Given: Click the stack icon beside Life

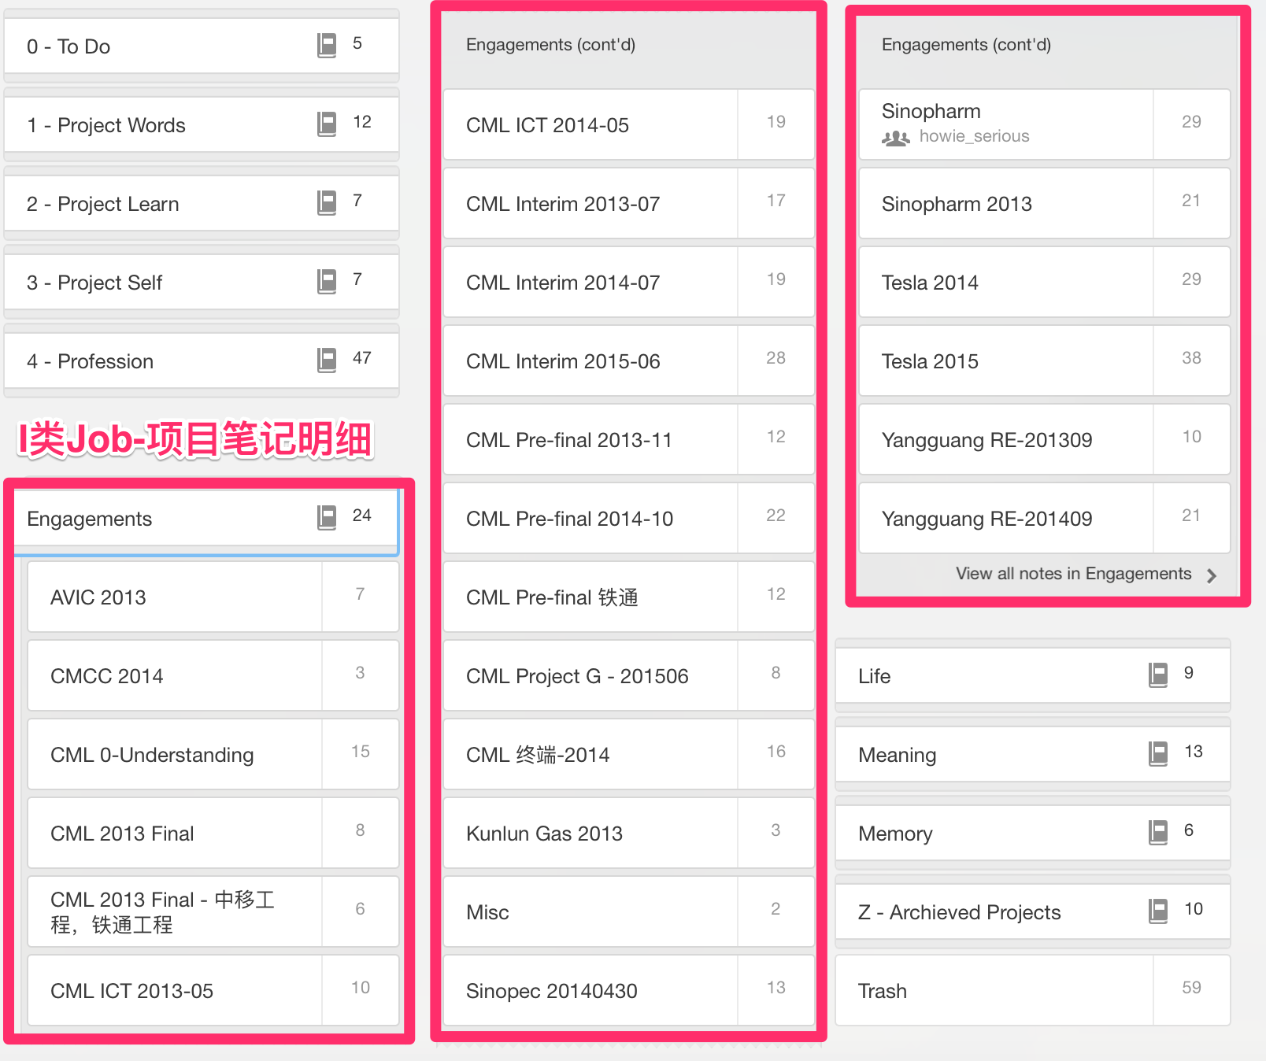Looking at the screenshot, I should [x=1158, y=675].
